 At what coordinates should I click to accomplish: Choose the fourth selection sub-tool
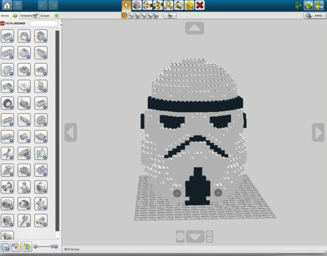(x=143, y=16)
